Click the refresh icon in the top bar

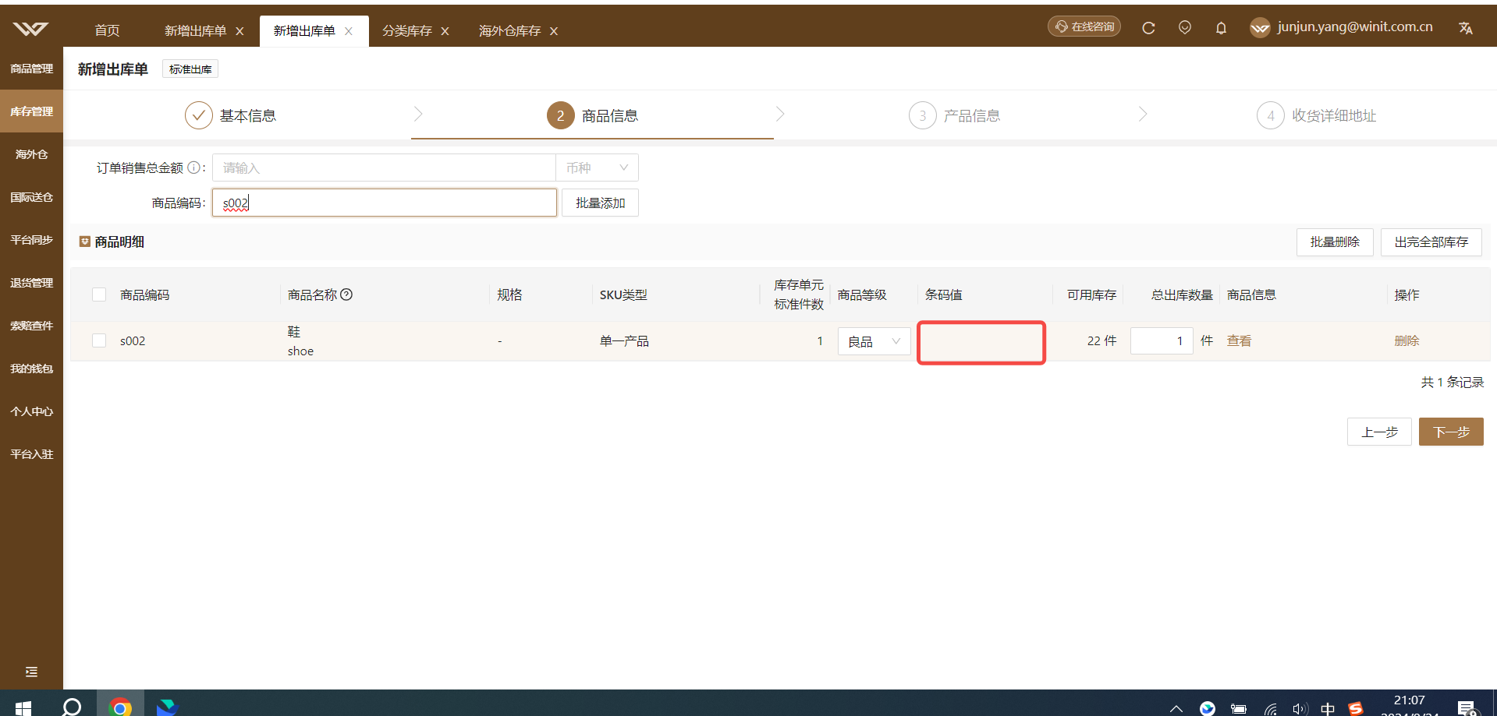coord(1148,28)
